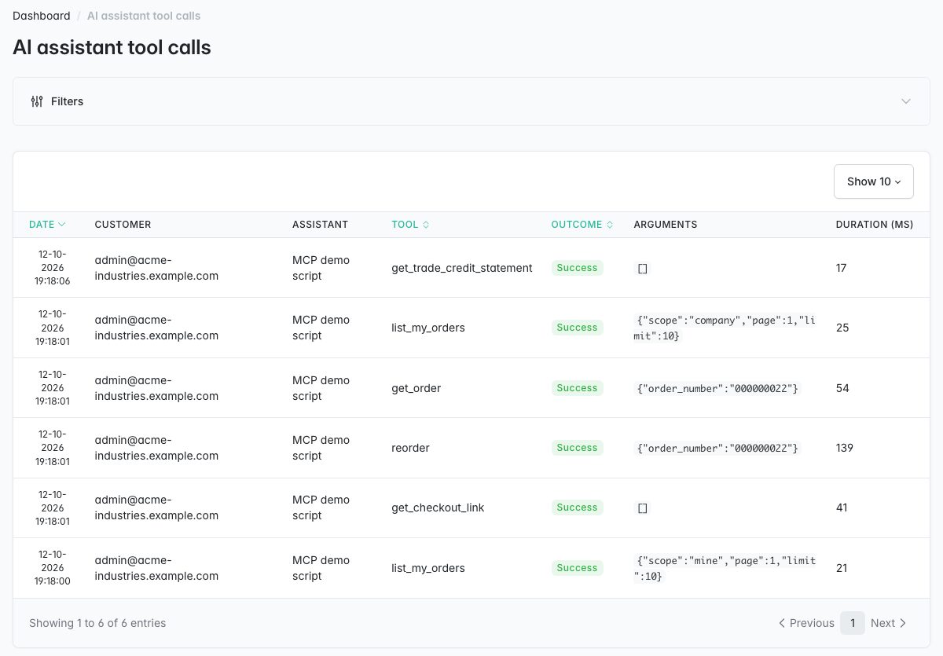Image resolution: width=943 pixels, height=656 pixels.
Task: Sort table by DATE column
Action: click(x=47, y=225)
